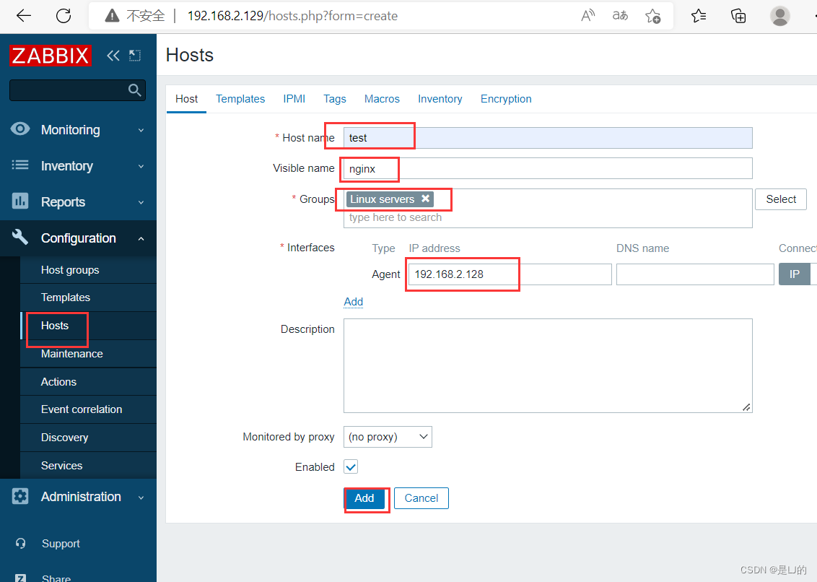This screenshot has width=817, height=582.
Task: Click the ZABBIX logo
Action: pyautogui.click(x=50, y=56)
